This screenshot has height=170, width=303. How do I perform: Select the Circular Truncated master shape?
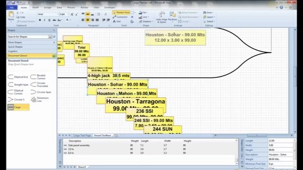tap(39, 85)
